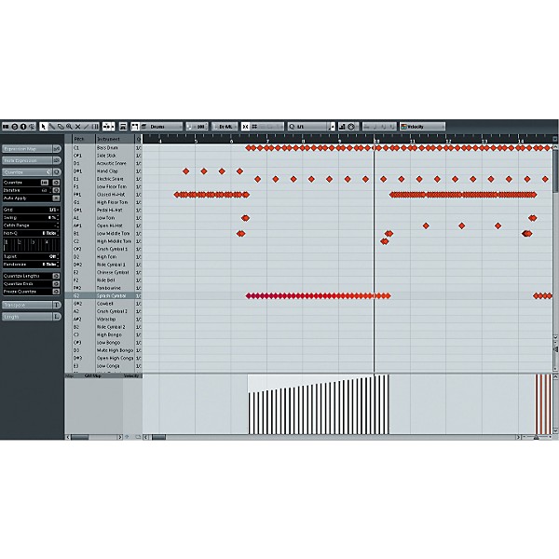Open the controller lane Velocity selector
559x559 pixels.
tap(130, 375)
